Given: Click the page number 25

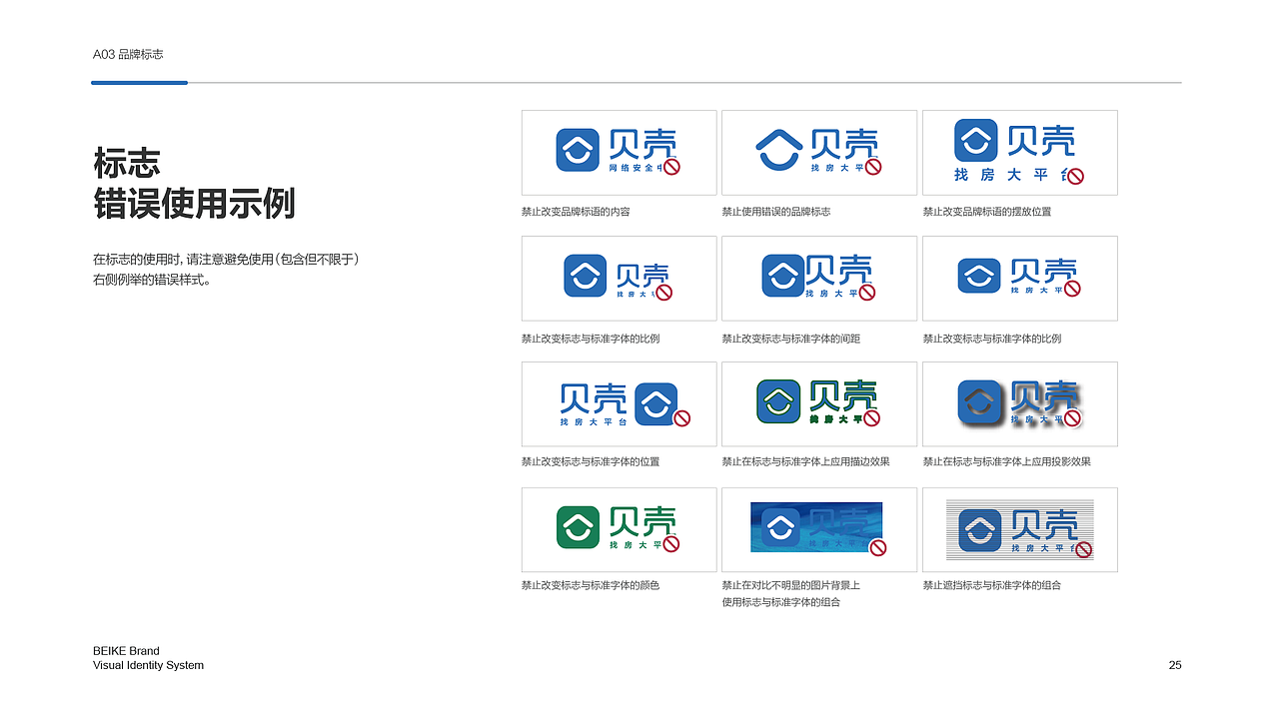Looking at the screenshot, I should pyautogui.click(x=1175, y=665).
